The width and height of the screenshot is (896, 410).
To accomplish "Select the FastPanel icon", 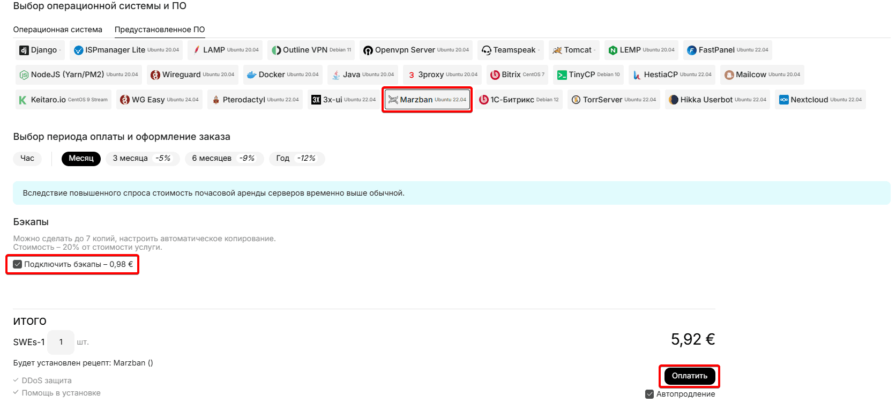I will 692,50.
